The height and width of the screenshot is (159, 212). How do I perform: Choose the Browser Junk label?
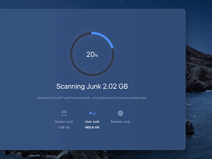click(120, 122)
